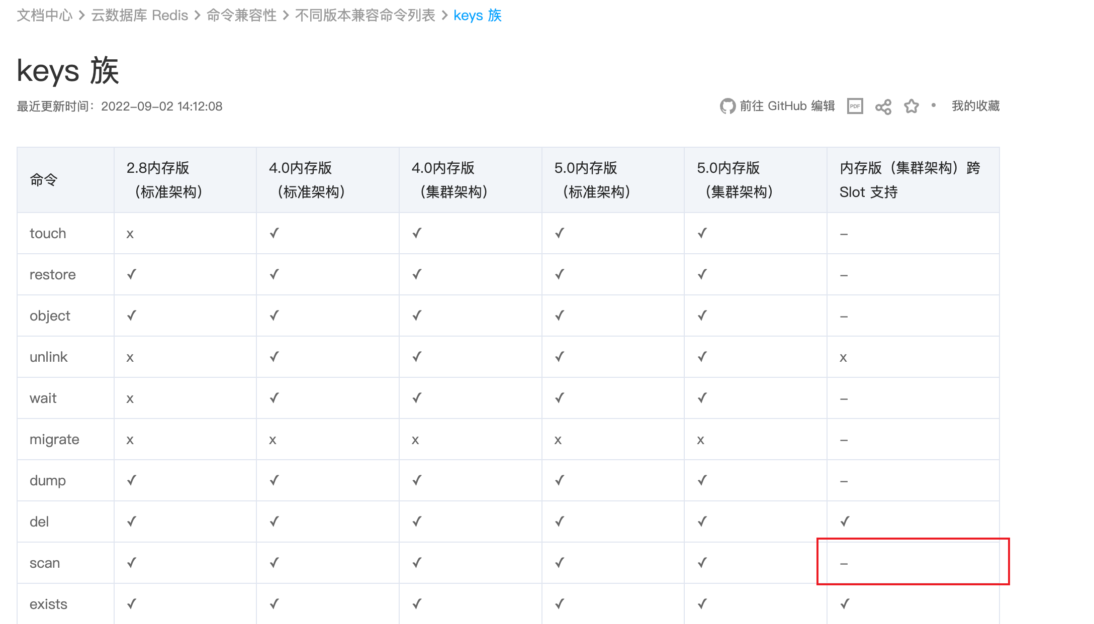Click the GitHub octocat icon
Image resolution: width=1094 pixels, height=624 pixels.
click(x=727, y=106)
